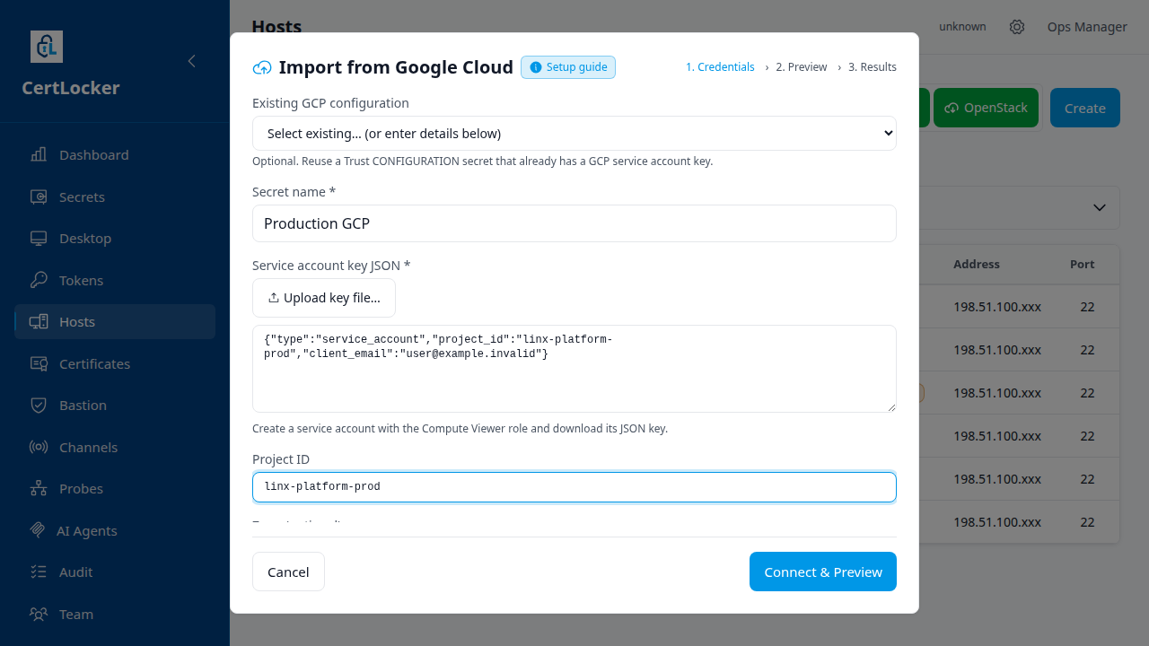Collapse the sidebar with the chevron arrow
The height and width of the screenshot is (646, 1149).
click(191, 61)
